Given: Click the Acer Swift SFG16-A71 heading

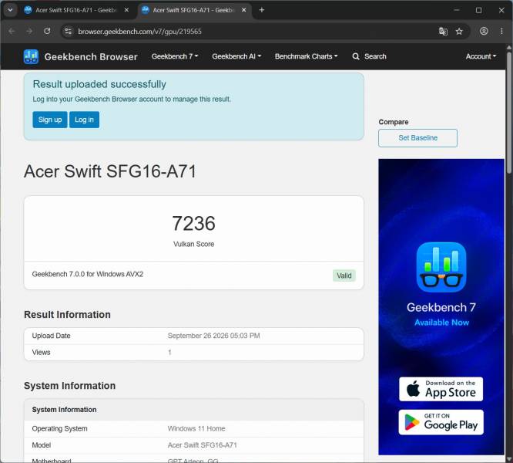Looking at the screenshot, I should 110,171.
